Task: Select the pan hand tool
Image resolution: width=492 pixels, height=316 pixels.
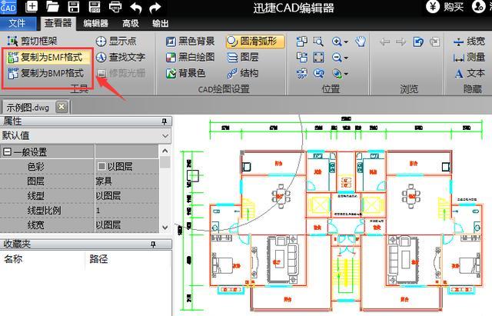Action: click(361, 41)
